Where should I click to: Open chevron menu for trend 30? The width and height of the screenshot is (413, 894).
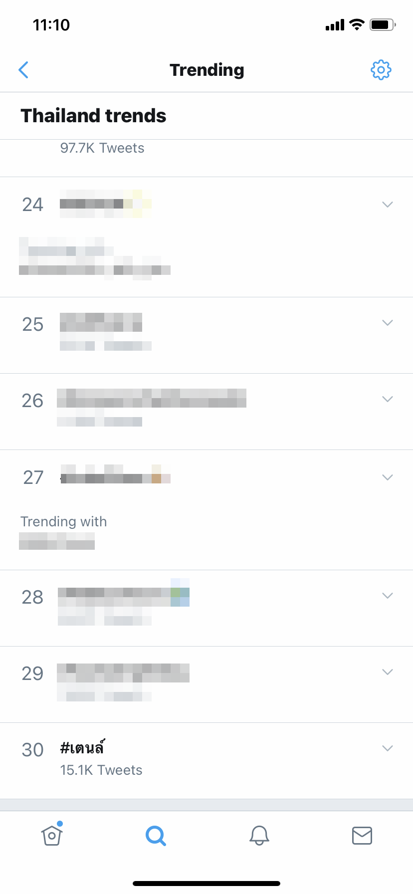(x=387, y=748)
